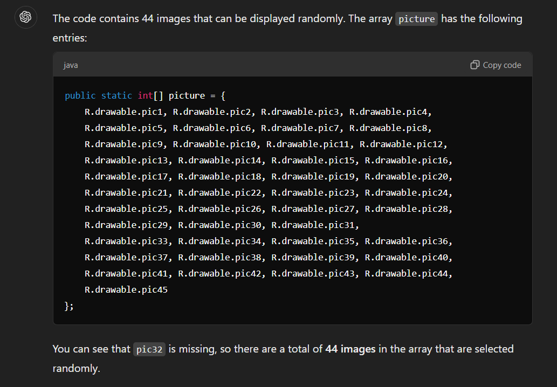557x387 pixels.
Task: Click R.drawable.pic12 in the code block
Action: [x=401, y=144]
